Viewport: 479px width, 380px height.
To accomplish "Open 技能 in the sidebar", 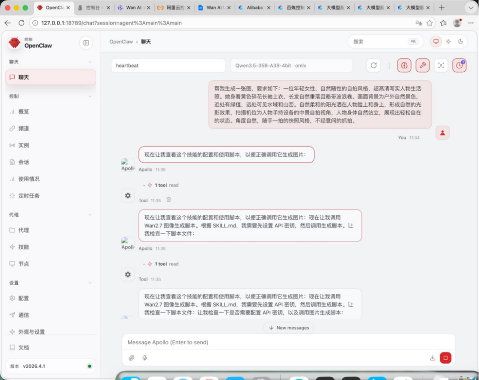I will [24, 247].
